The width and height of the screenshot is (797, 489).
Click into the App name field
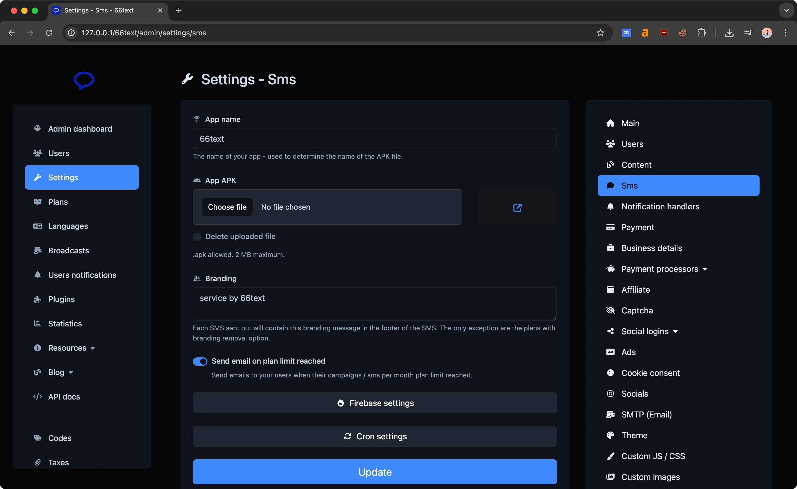(x=375, y=139)
